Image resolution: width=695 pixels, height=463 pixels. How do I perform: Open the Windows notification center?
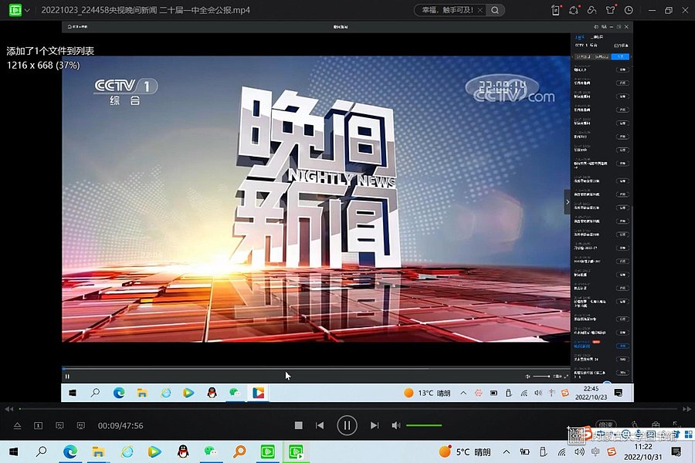pyautogui.click(x=676, y=451)
